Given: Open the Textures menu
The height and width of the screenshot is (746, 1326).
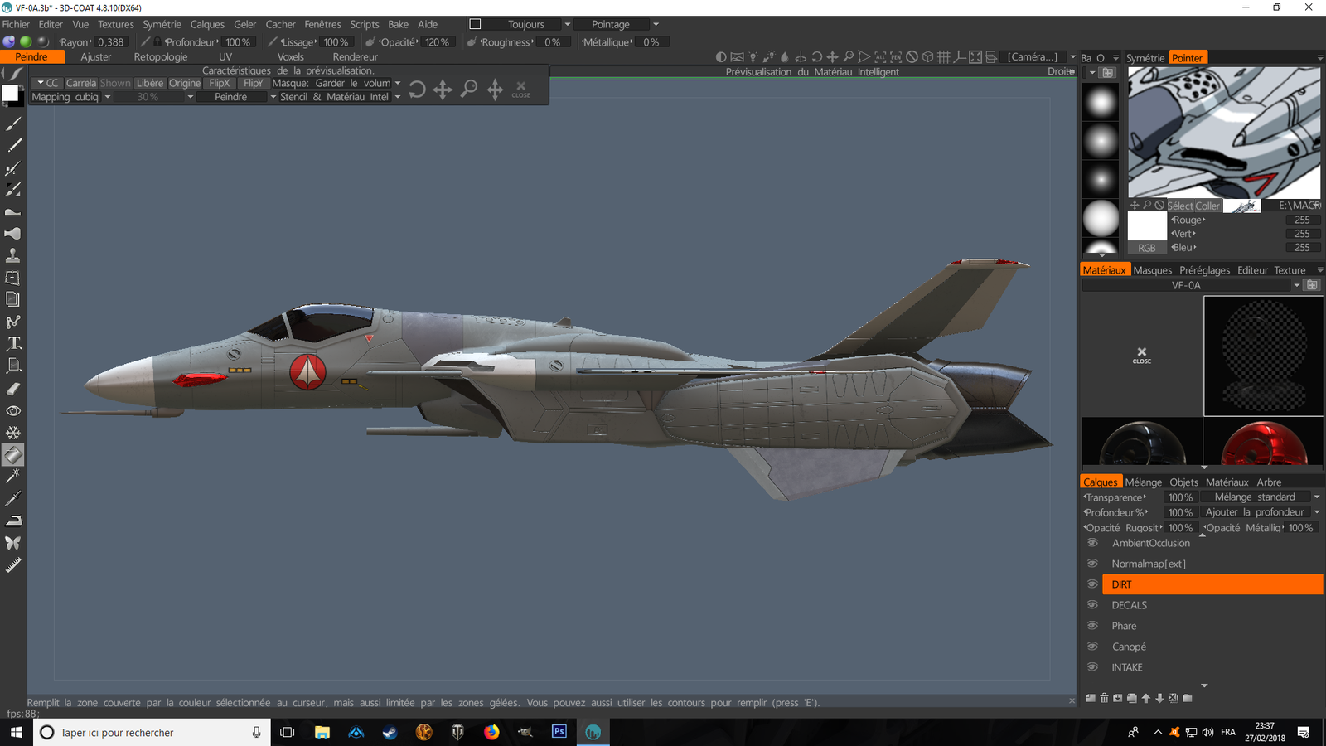Looking at the screenshot, I should (116, 24).
